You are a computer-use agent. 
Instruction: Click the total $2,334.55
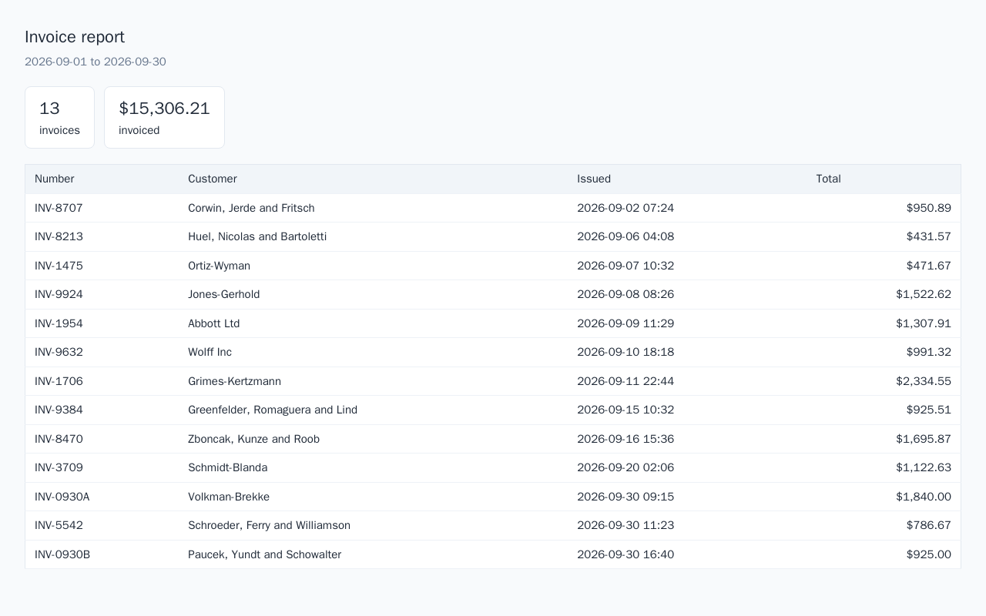pyautogui.click(x=924, y=381)
